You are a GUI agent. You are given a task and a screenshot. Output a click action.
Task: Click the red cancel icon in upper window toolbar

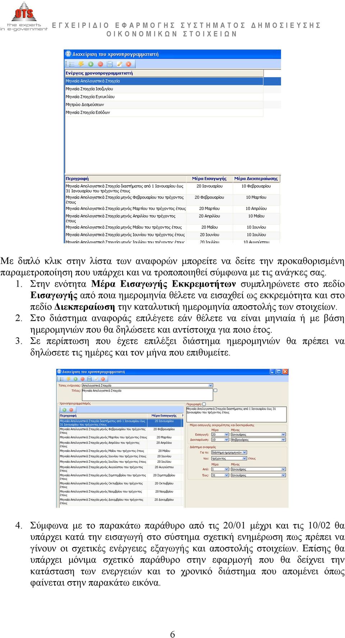(x=128, y=64)
